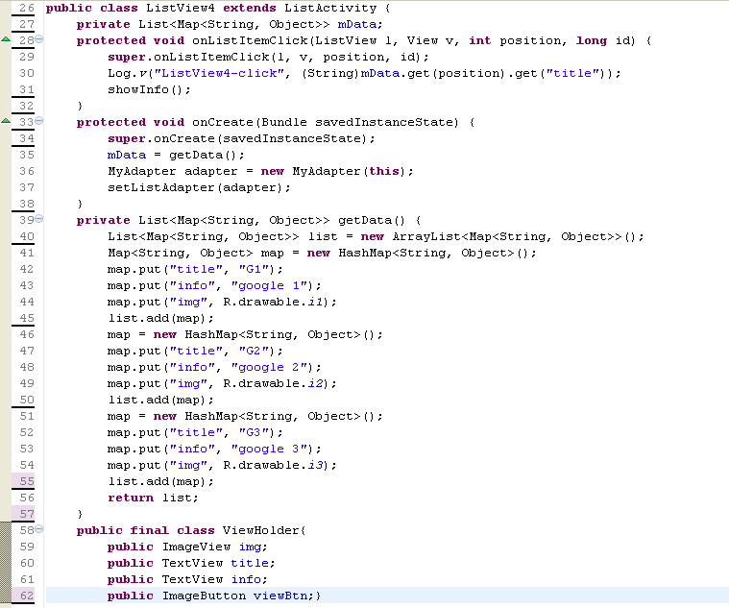729x608 pixels.
Task: Click the "ListView4-click" string literal
Action: point(219,73)
